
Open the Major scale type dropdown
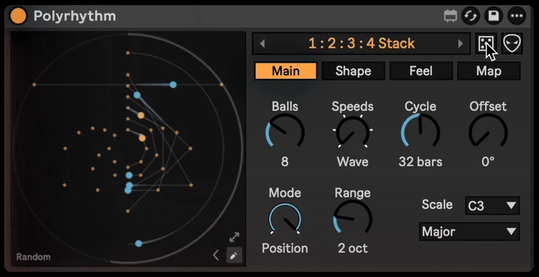click(x=469, y=231)
